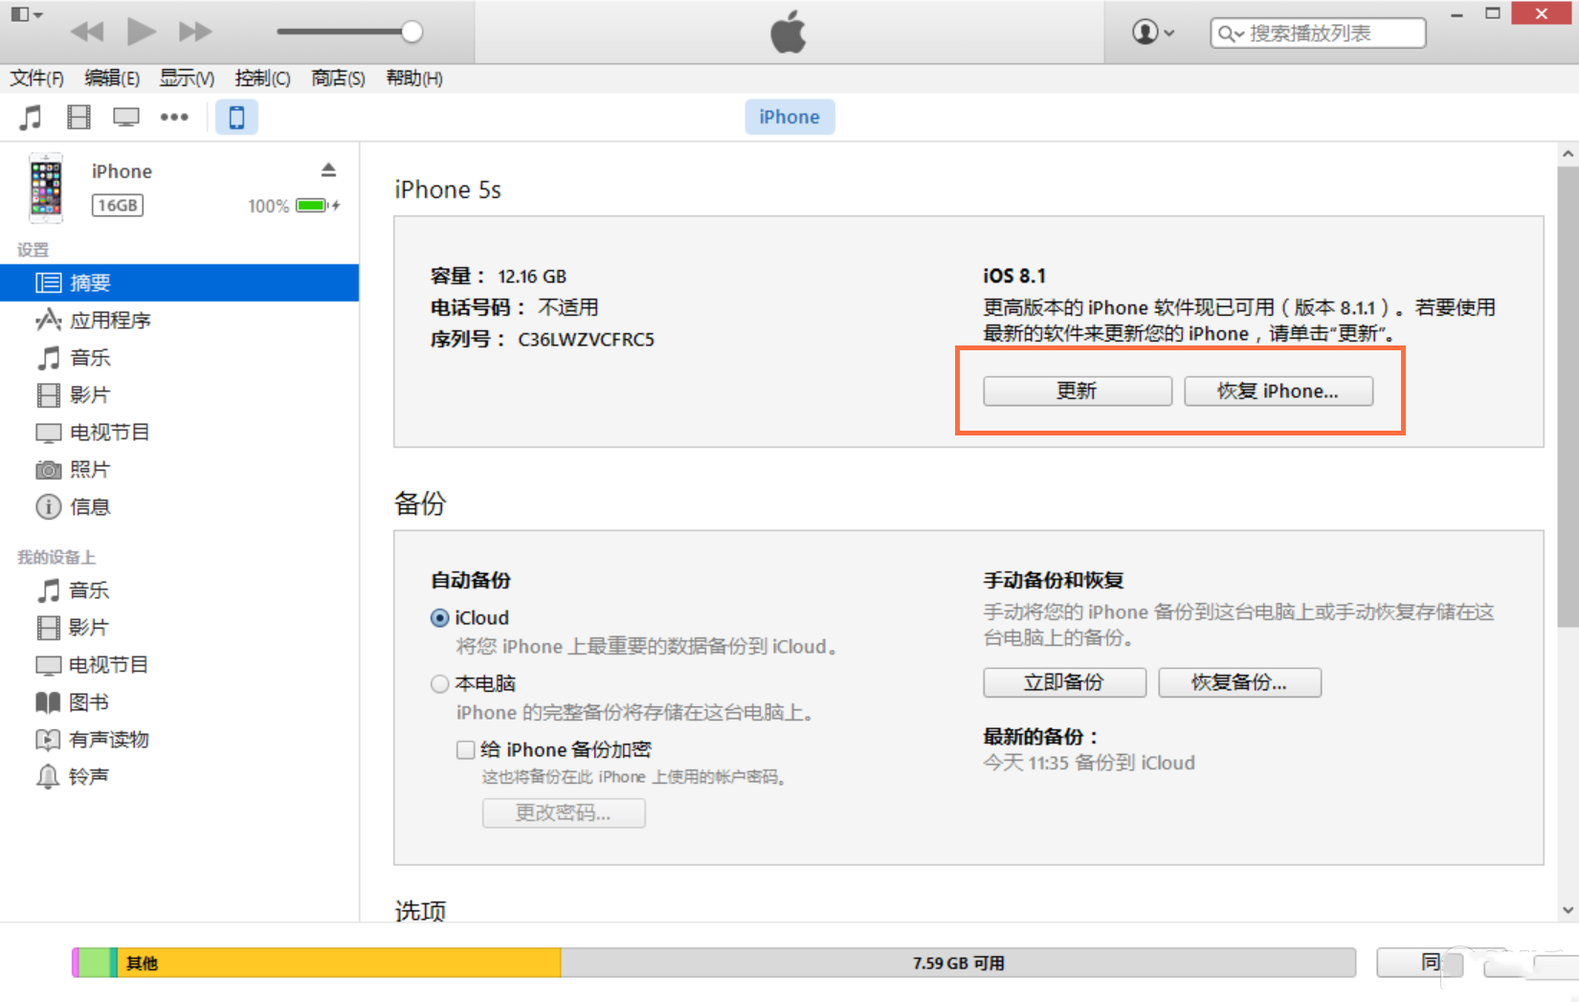Open the Music library icon
Screen dimensions: 1579x1002
coord(31,118)
